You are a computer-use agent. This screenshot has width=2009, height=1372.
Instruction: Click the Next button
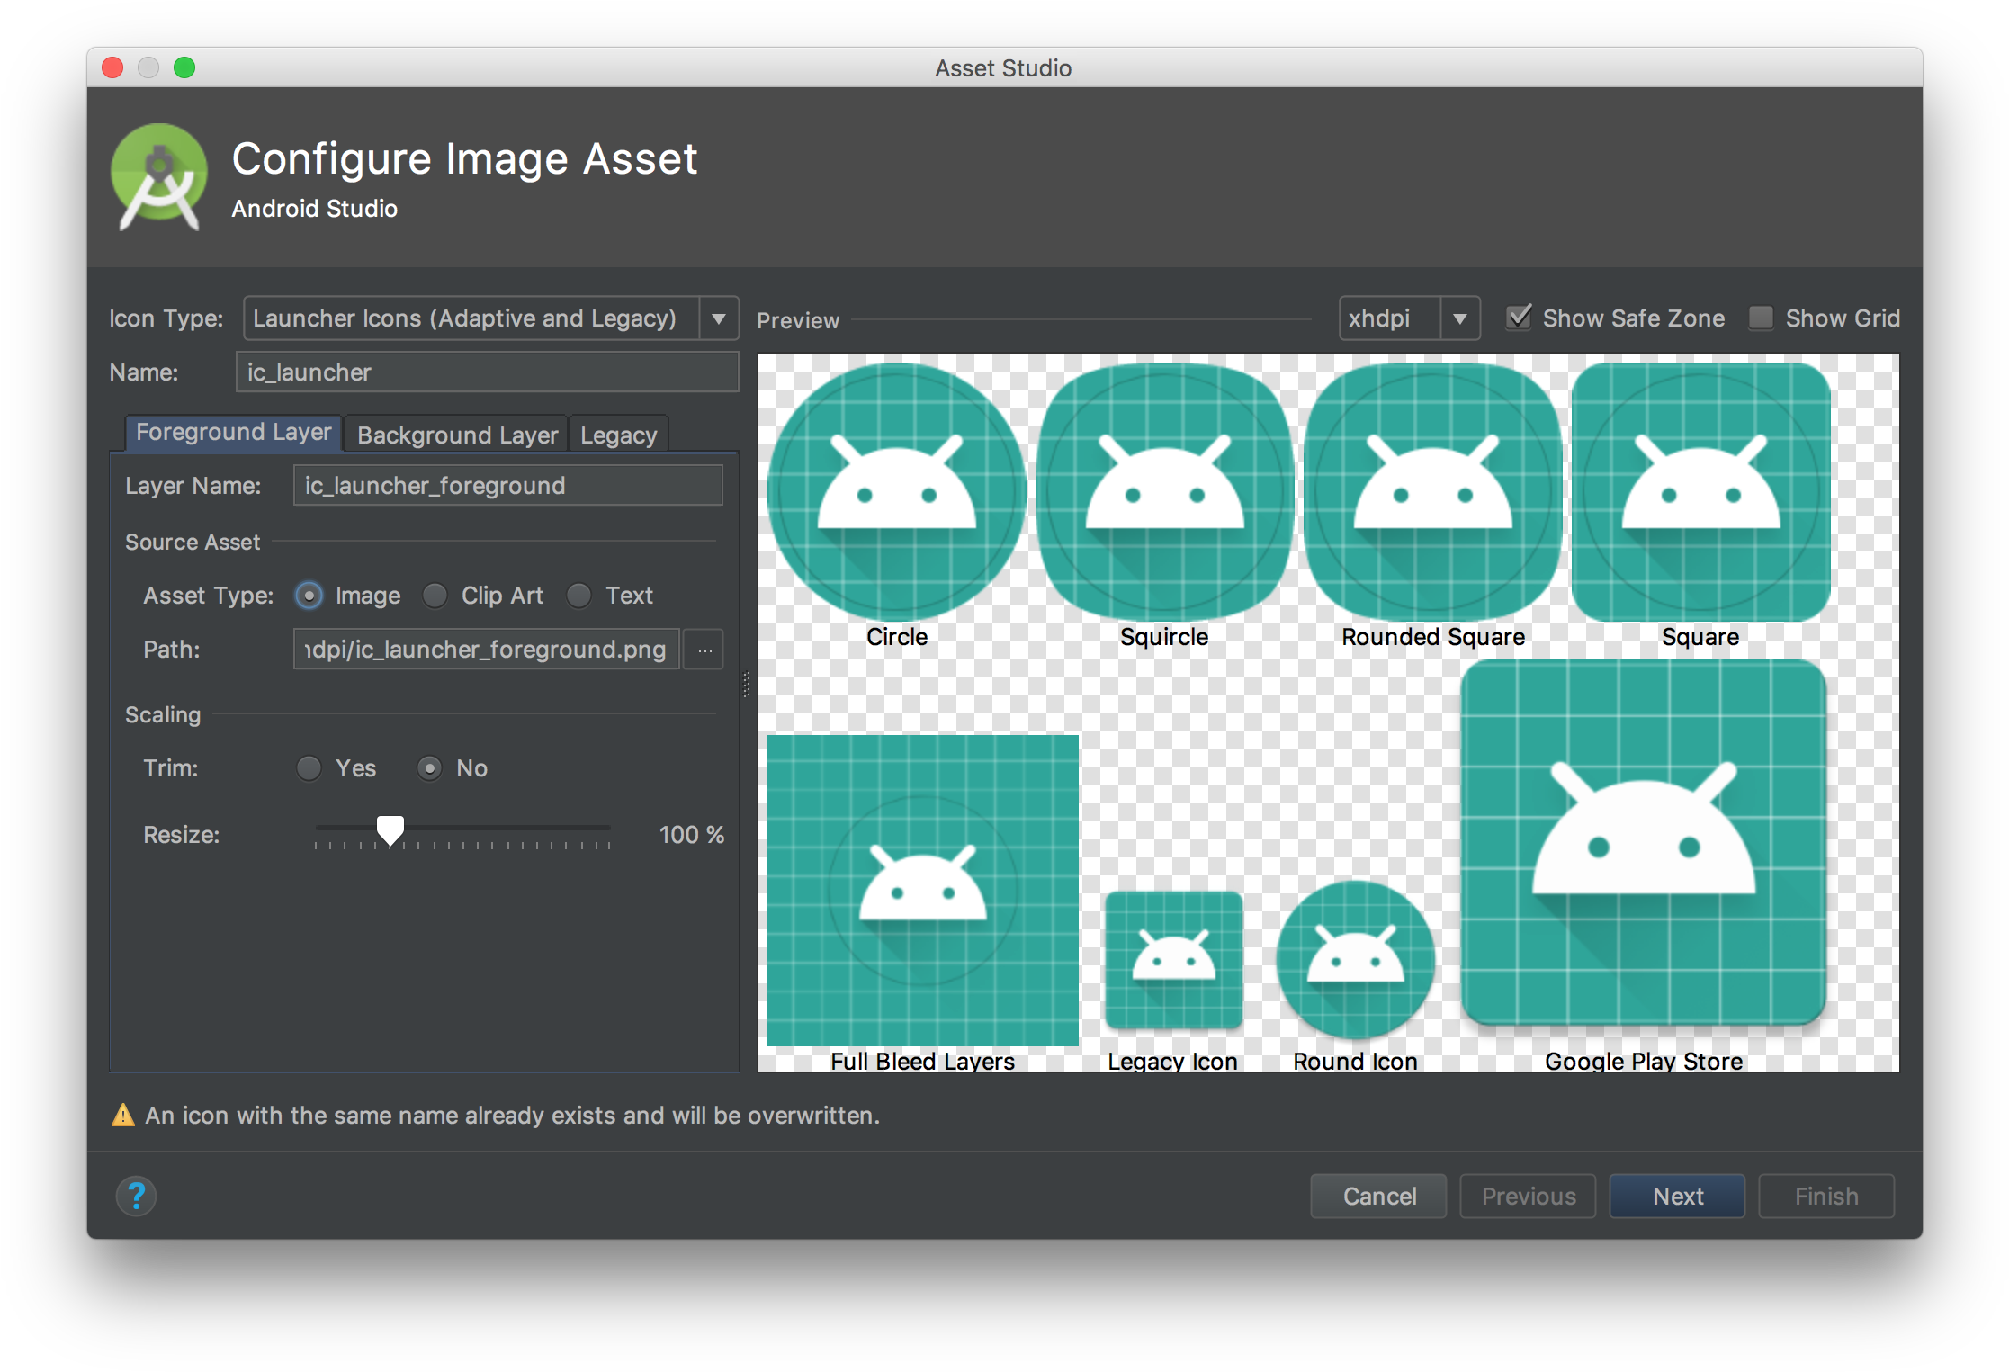click(x=1678, y=1197)
